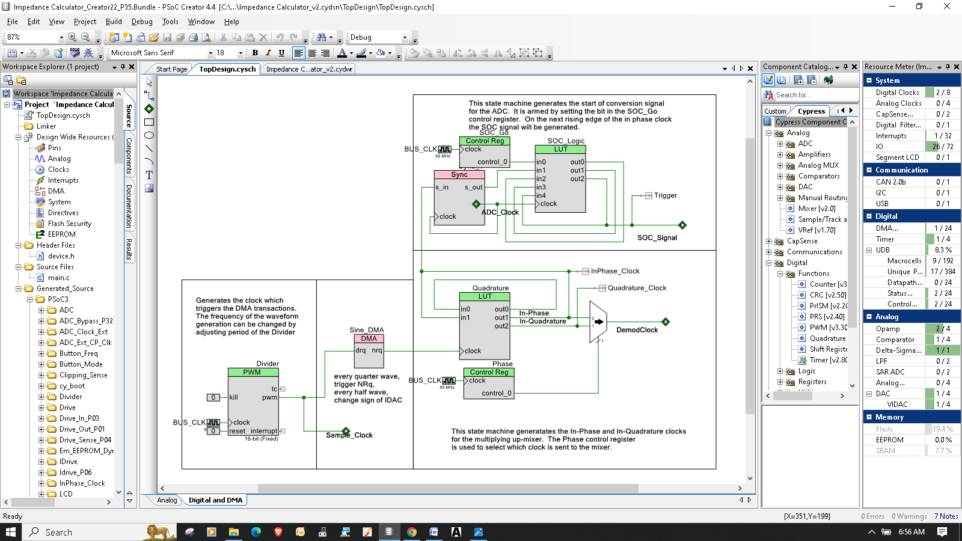Open the font name dropdown
The height and width of the screenshot is (541, 962).
click(210, 53)
